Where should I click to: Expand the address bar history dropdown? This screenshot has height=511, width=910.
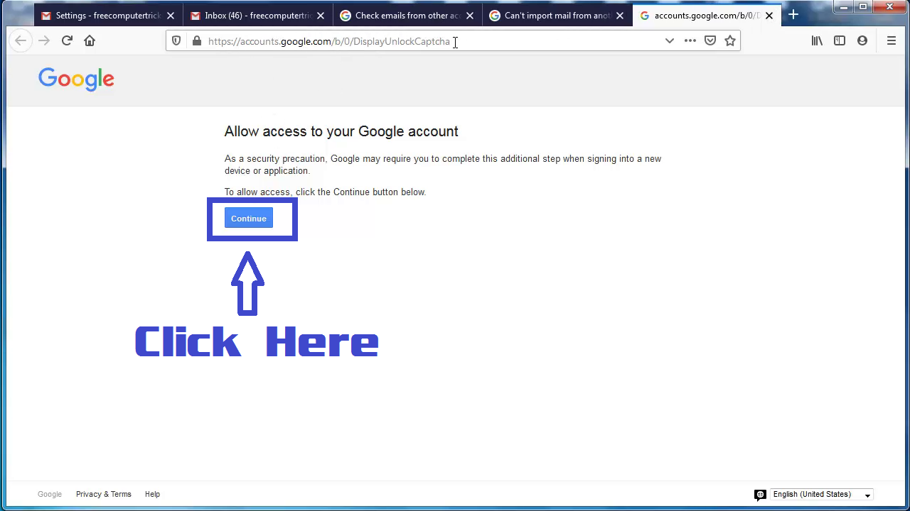coord(669,41)
